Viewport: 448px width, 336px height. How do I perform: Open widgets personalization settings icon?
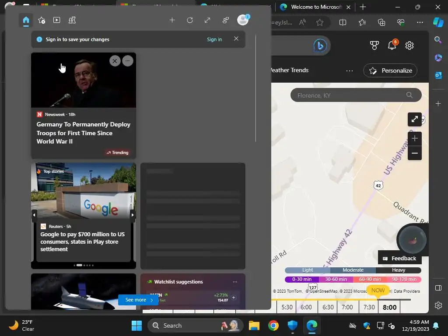tap(225, 20)
